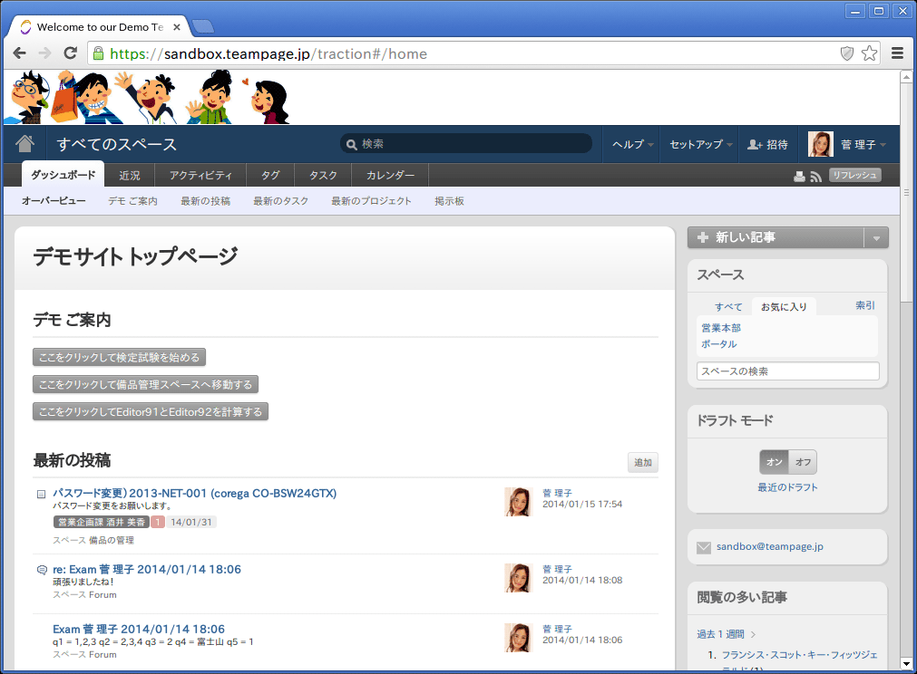Click the envelope icon beside sandbox email

[x=703, y=547]
